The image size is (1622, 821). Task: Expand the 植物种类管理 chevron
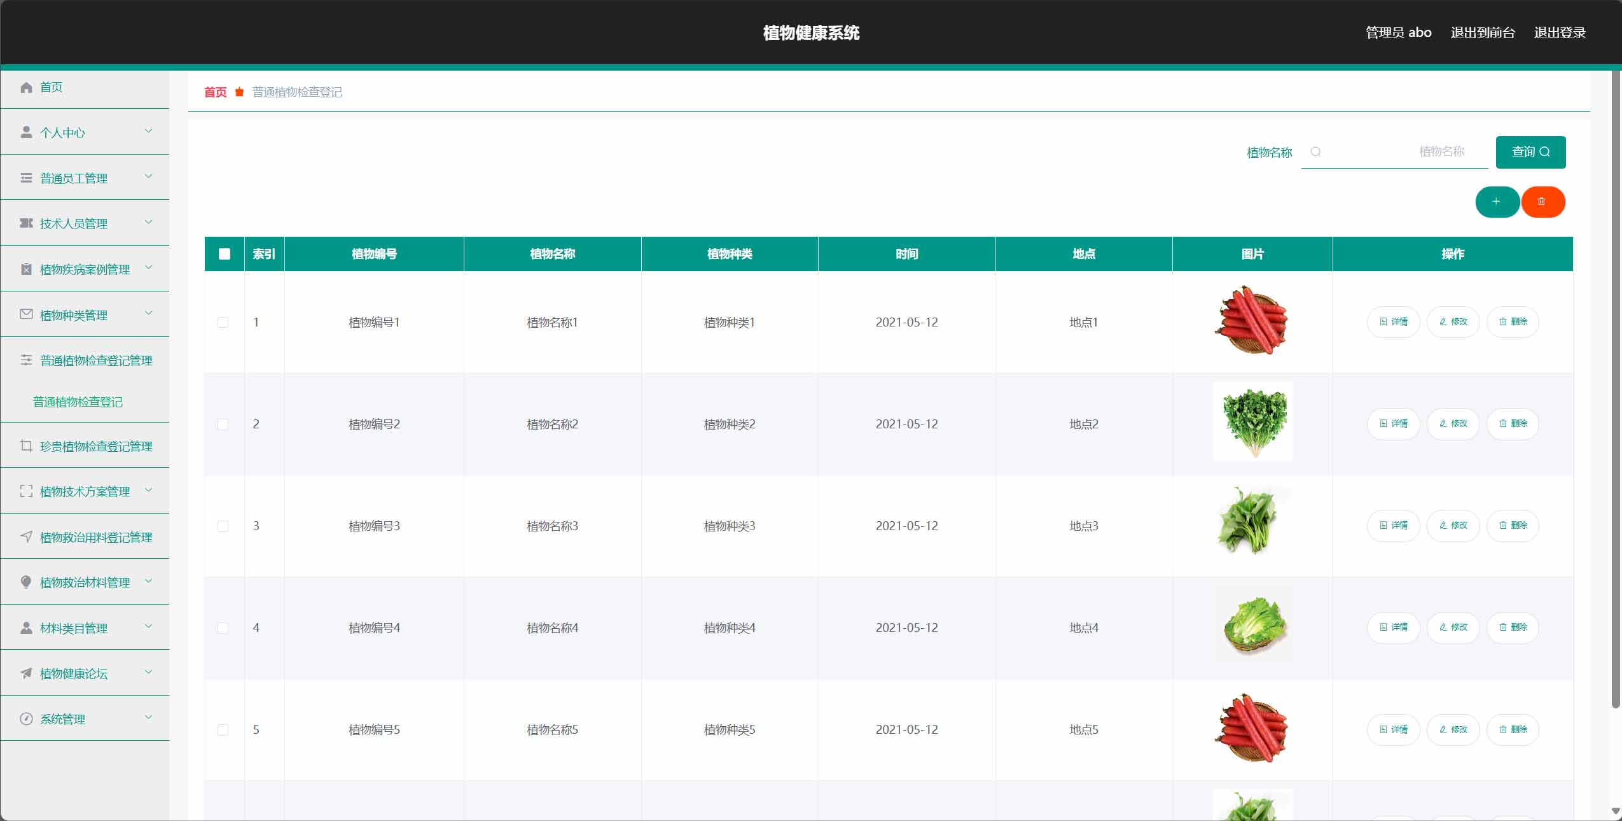(148, 313)
